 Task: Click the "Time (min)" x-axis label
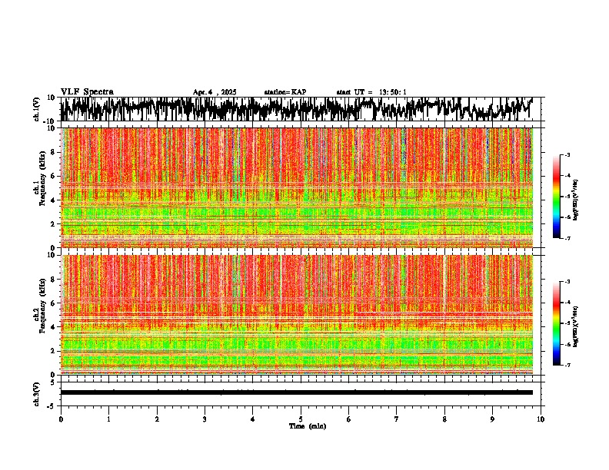[308, 426]
